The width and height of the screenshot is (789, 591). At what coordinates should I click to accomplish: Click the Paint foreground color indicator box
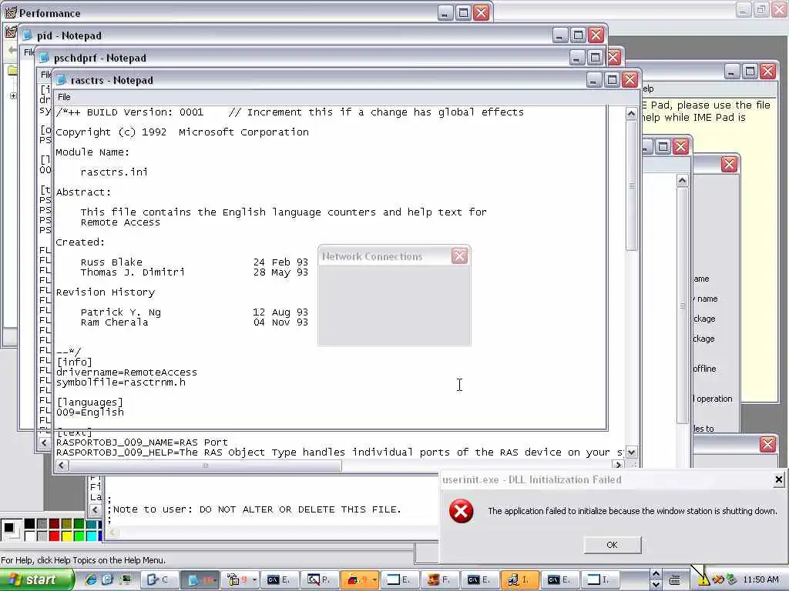click(x=8, y=528)
